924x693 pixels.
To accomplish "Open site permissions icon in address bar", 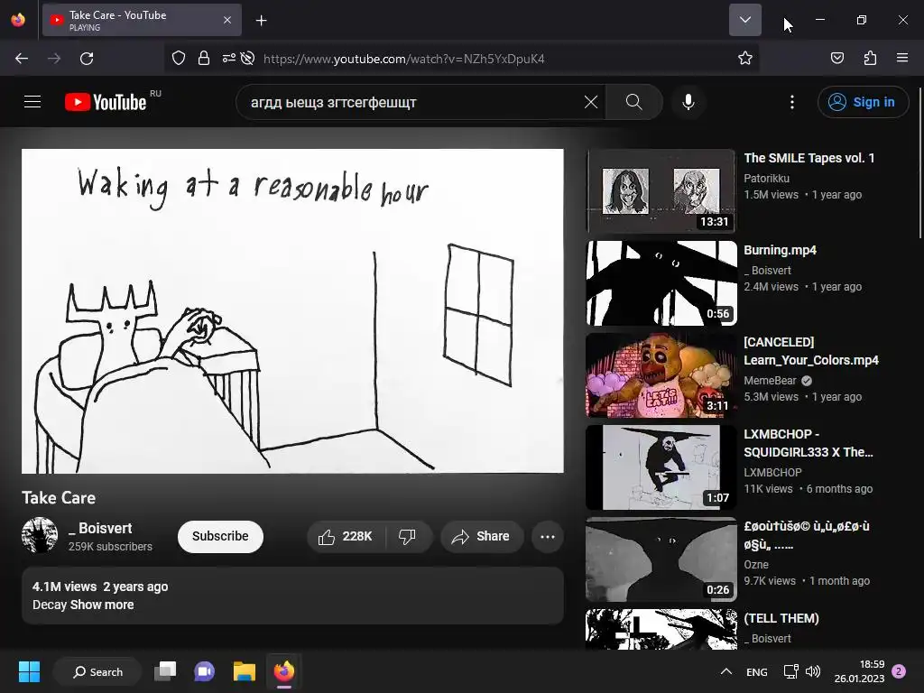I will 228,58.
